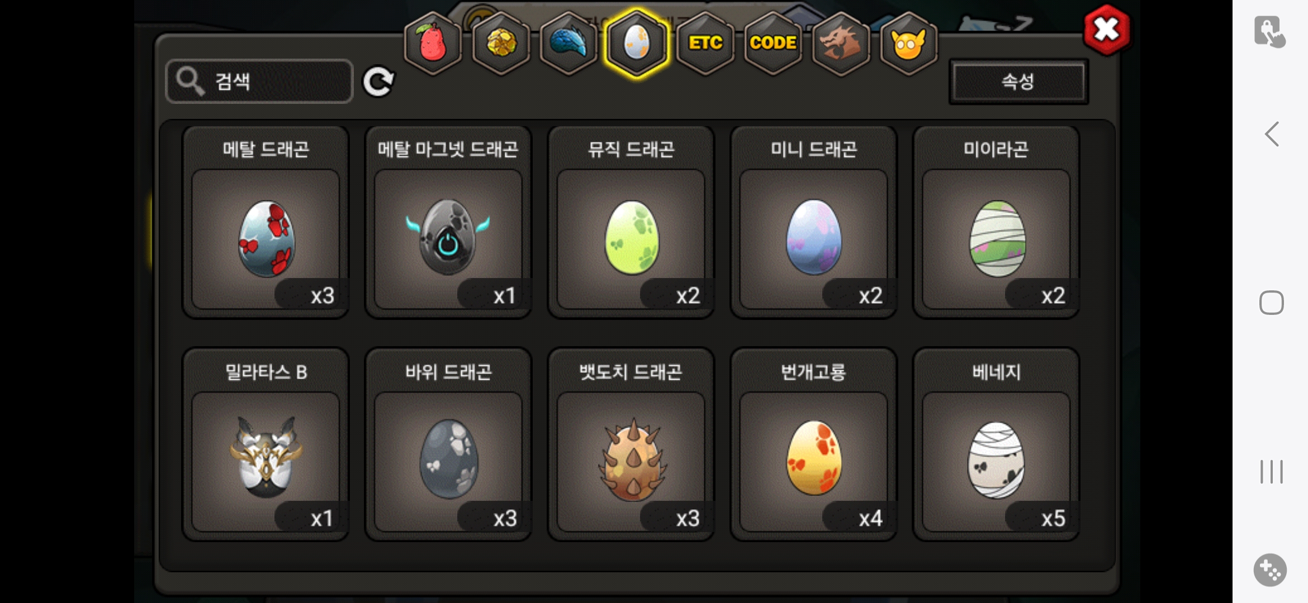Select the 메탈 드래곤 egg
The image size is (1308, 603).
[266, 222]
